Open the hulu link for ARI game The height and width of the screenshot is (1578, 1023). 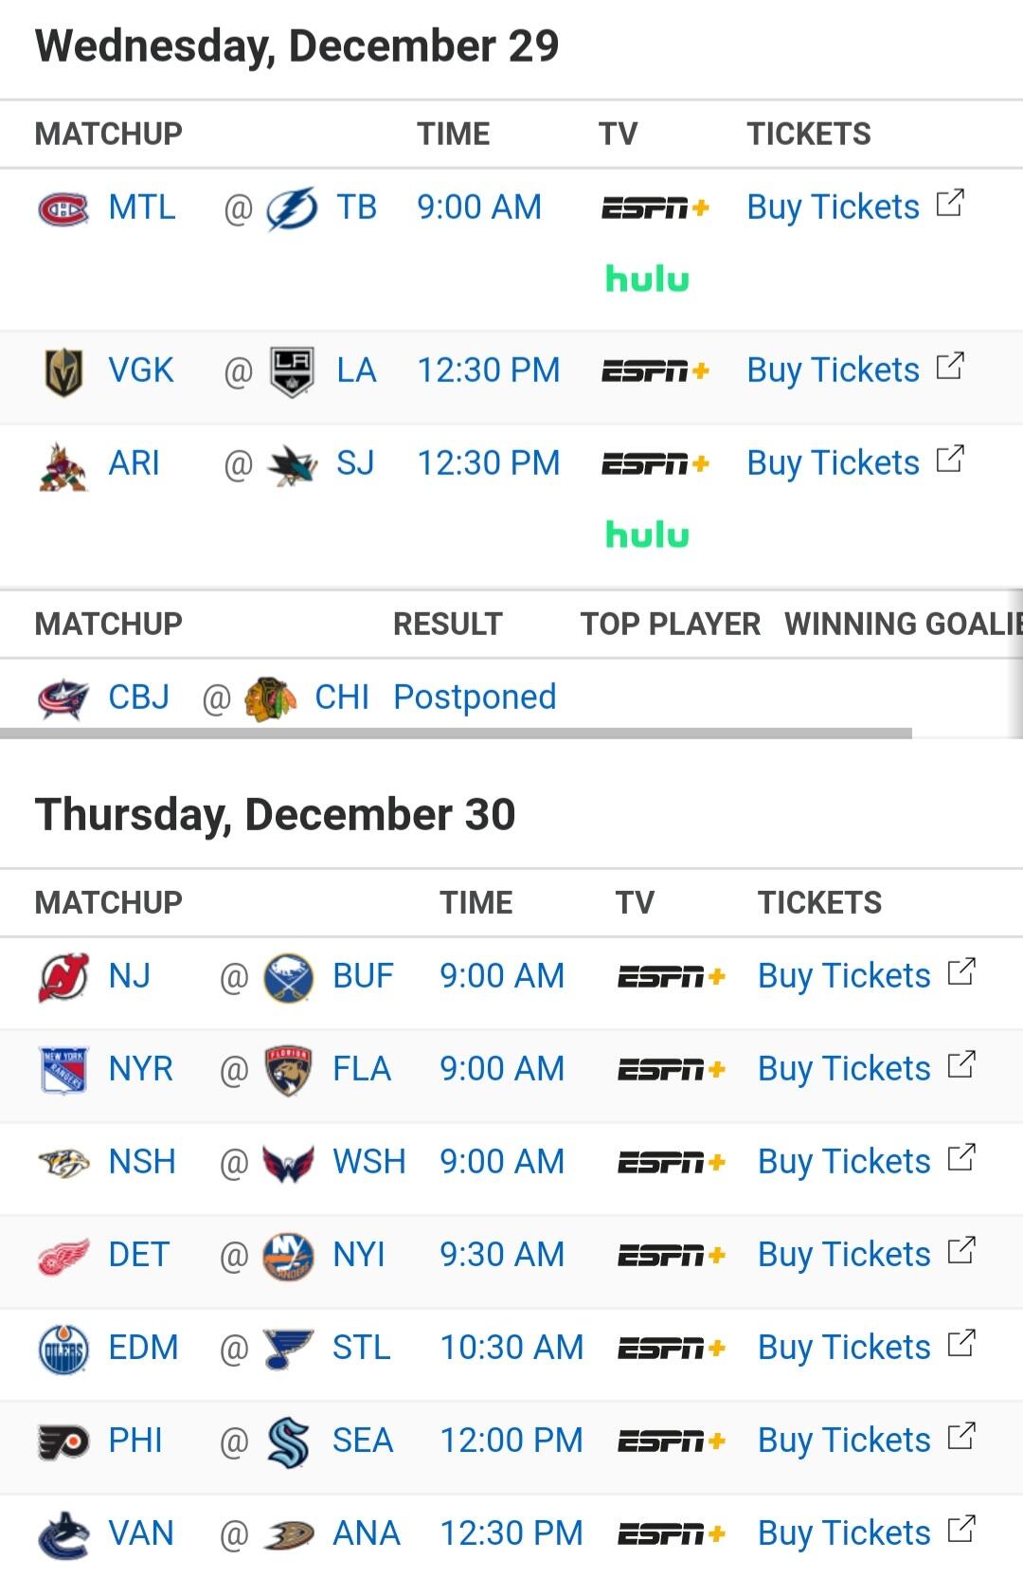(x=647, y=535)
